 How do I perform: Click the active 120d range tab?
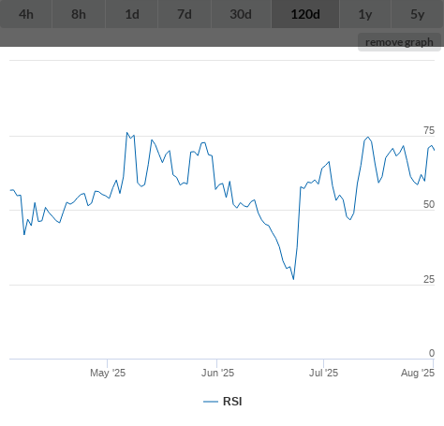pos(305,14)
